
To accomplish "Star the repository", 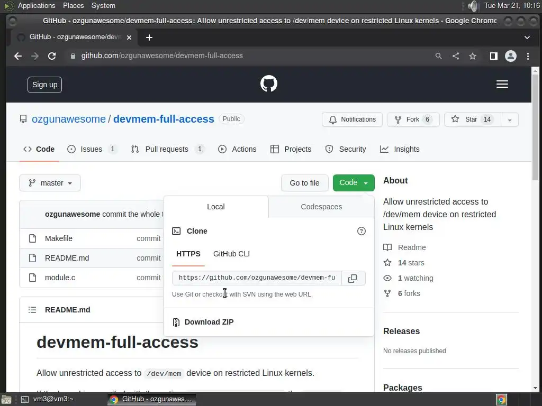I will tap(472, 120).
